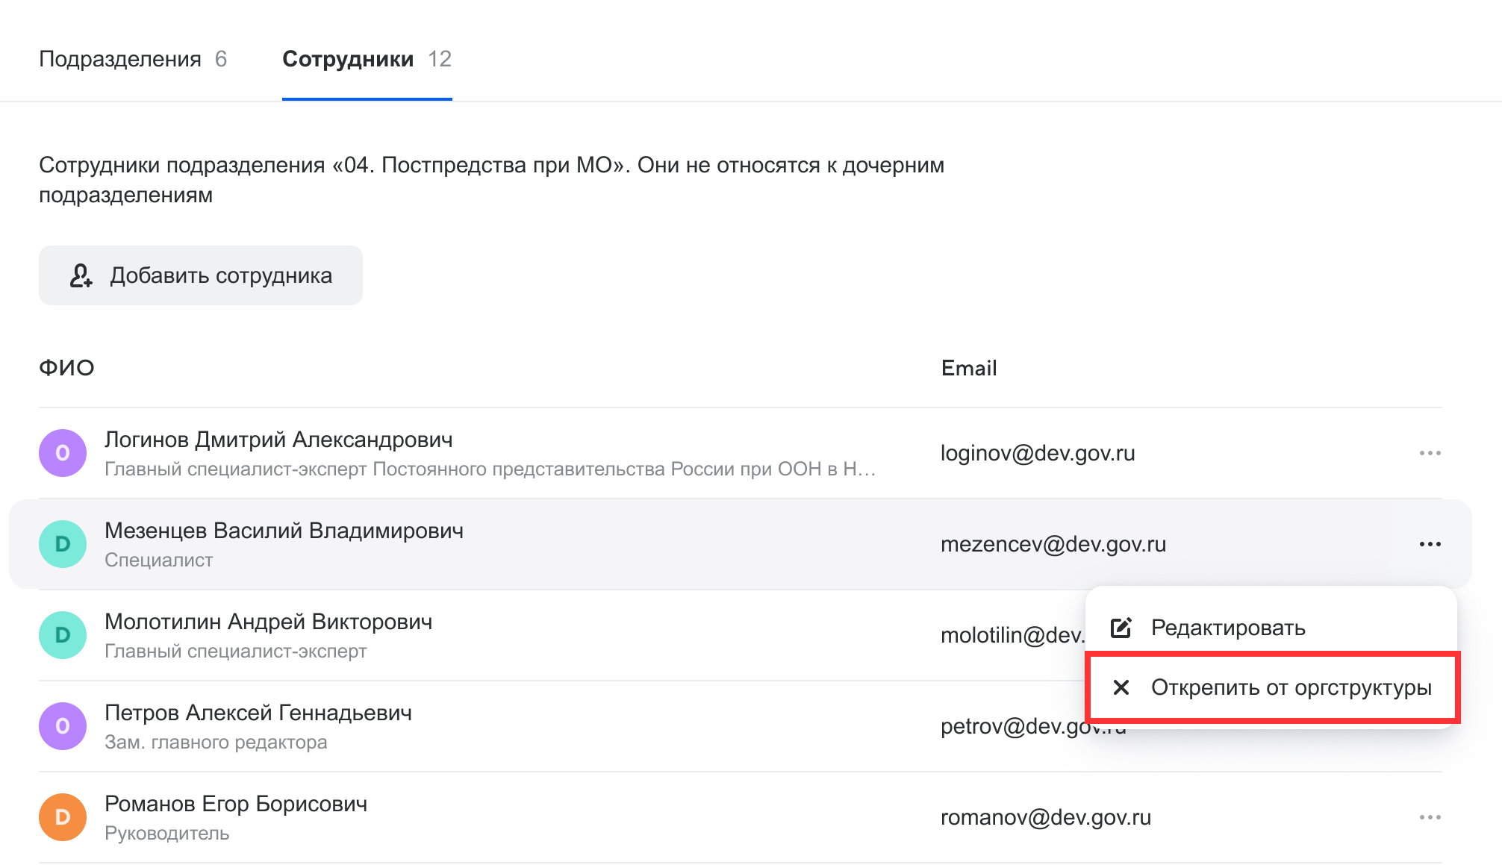Viewport: 1502px width, 865px height.
Task: Select Открепить от оргструктуры menu item
Action: coord(1290,687)
